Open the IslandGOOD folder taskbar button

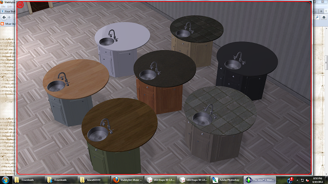coord(94,180)
